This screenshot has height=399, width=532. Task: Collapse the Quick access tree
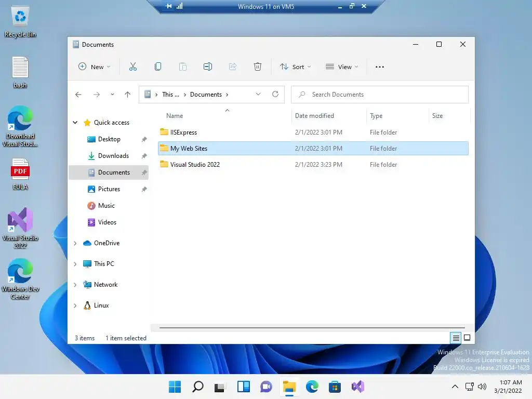[x=75, y=123]
